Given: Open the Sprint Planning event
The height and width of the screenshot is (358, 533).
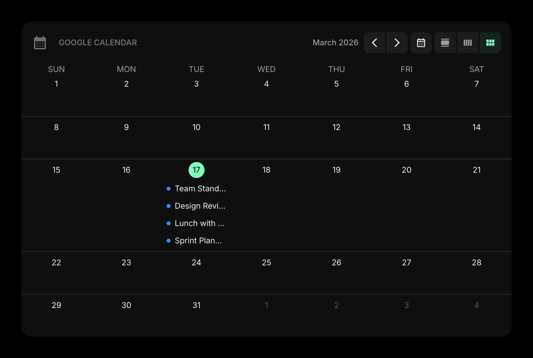Looking at the screenshot, I should [x=198, y=240].
